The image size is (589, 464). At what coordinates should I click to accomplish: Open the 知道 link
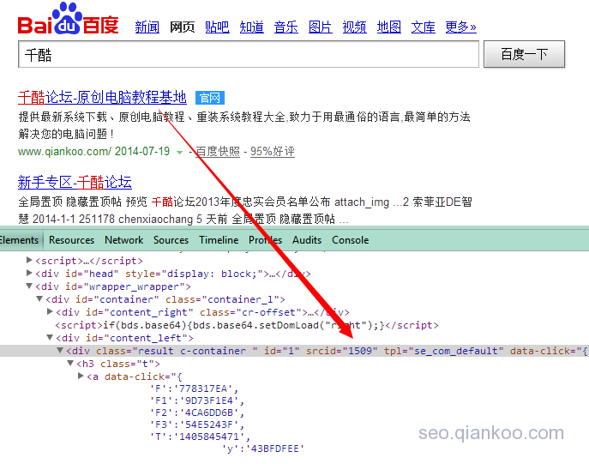click(x=252, y=27)
